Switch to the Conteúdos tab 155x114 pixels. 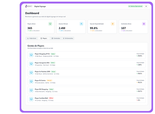pos(56,38)
